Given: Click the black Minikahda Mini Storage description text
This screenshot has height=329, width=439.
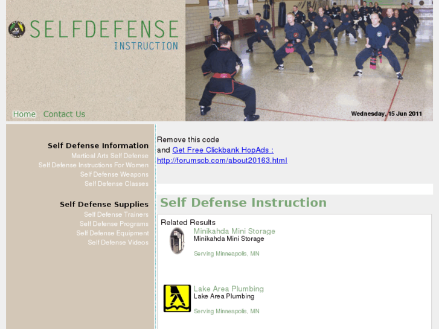Looking at the screenshot, I should click(229, 239).
